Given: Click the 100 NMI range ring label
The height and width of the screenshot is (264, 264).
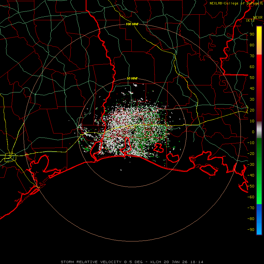Looking at the screenshot, I should [132, 24].
